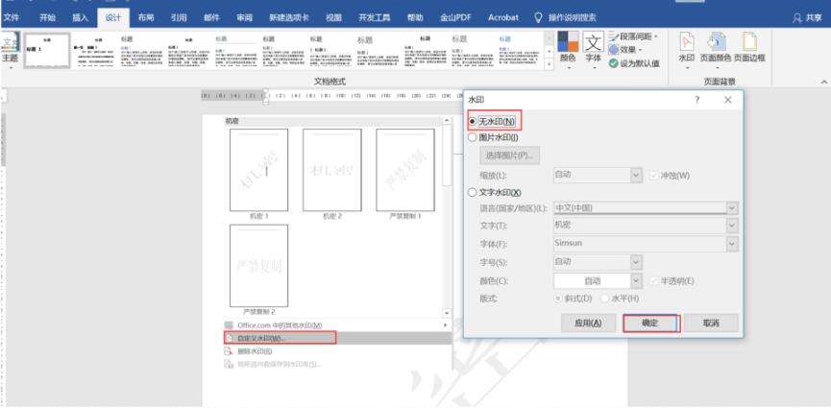831x408 pixels.
Task: Open the 页面颜色 page color icon
Action: pyautogui.click(x=716, y=42)
